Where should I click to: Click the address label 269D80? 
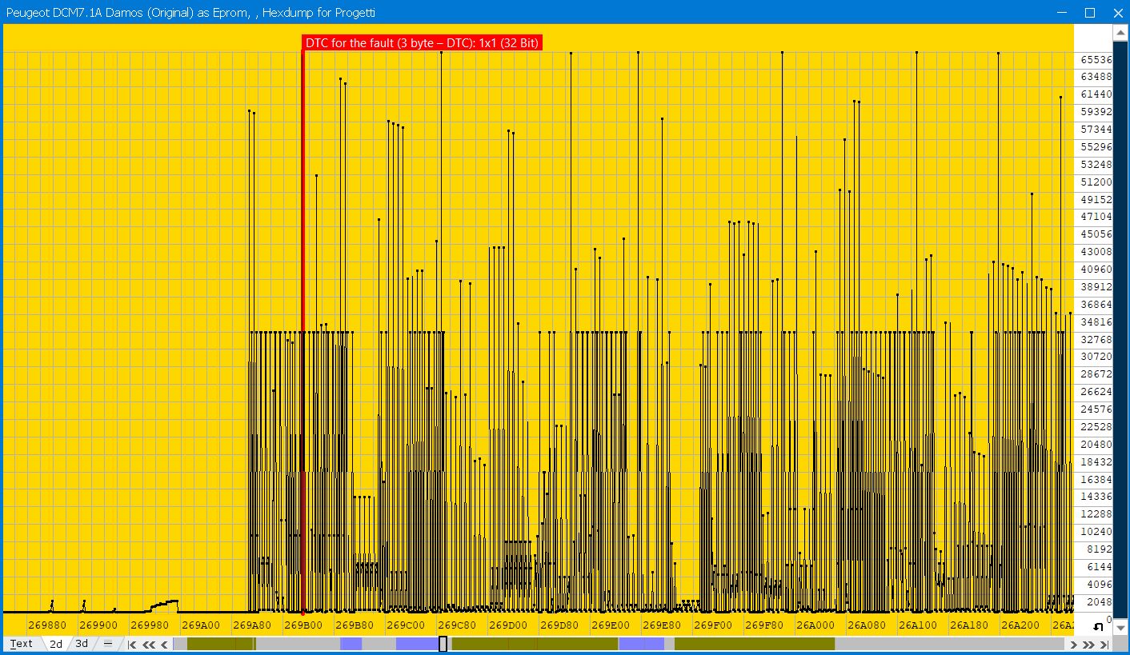559,625
